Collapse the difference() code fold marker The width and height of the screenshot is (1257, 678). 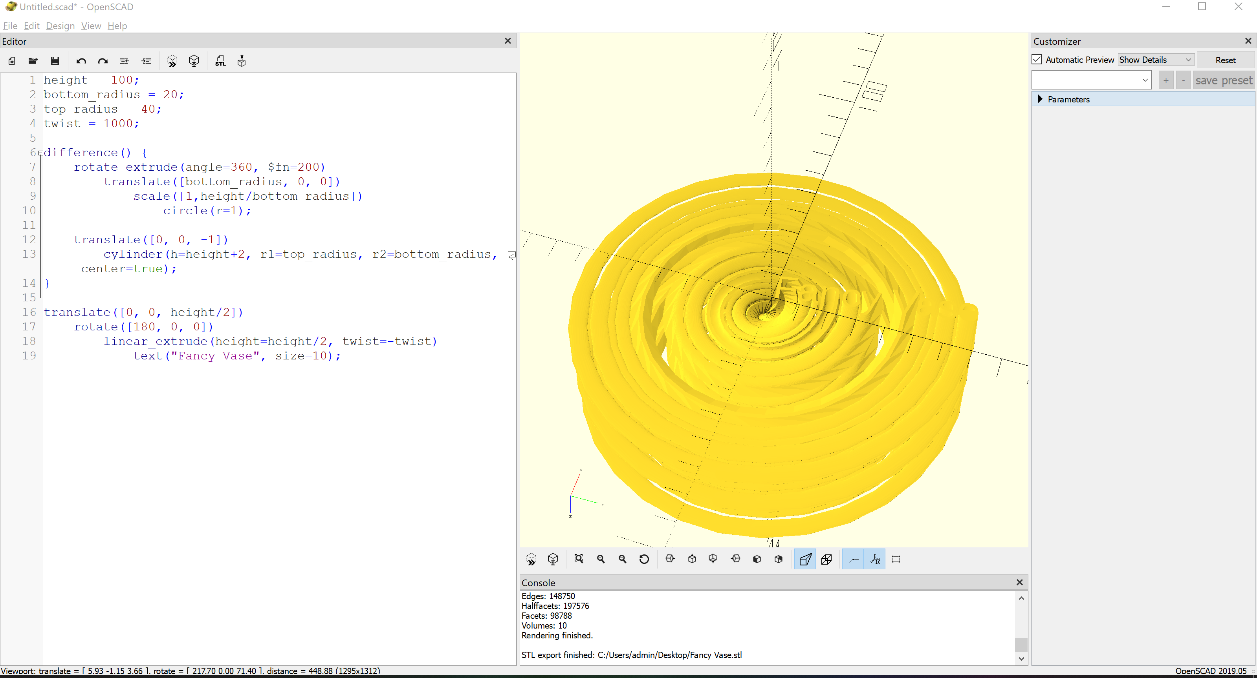pyautogui.click(x=41, y=153)
